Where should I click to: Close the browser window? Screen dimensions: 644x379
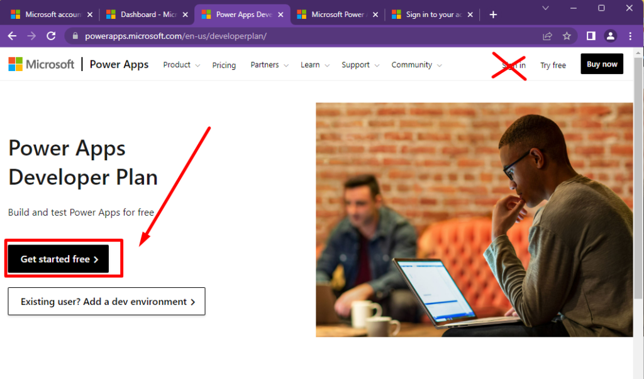pyautogui.click(x=629, y=8)
